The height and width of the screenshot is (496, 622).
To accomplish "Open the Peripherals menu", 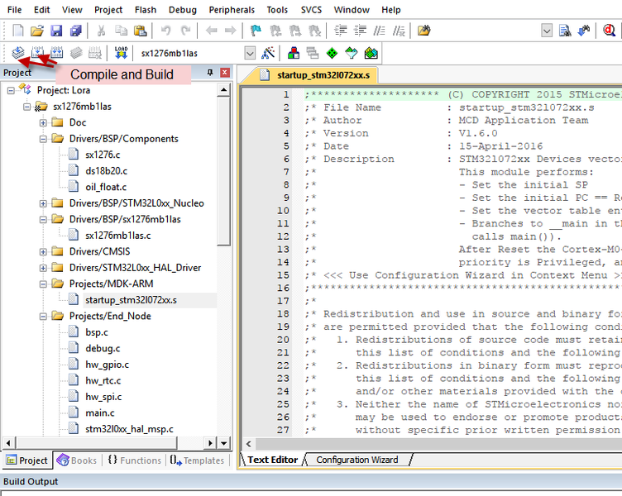I will 232,10.
